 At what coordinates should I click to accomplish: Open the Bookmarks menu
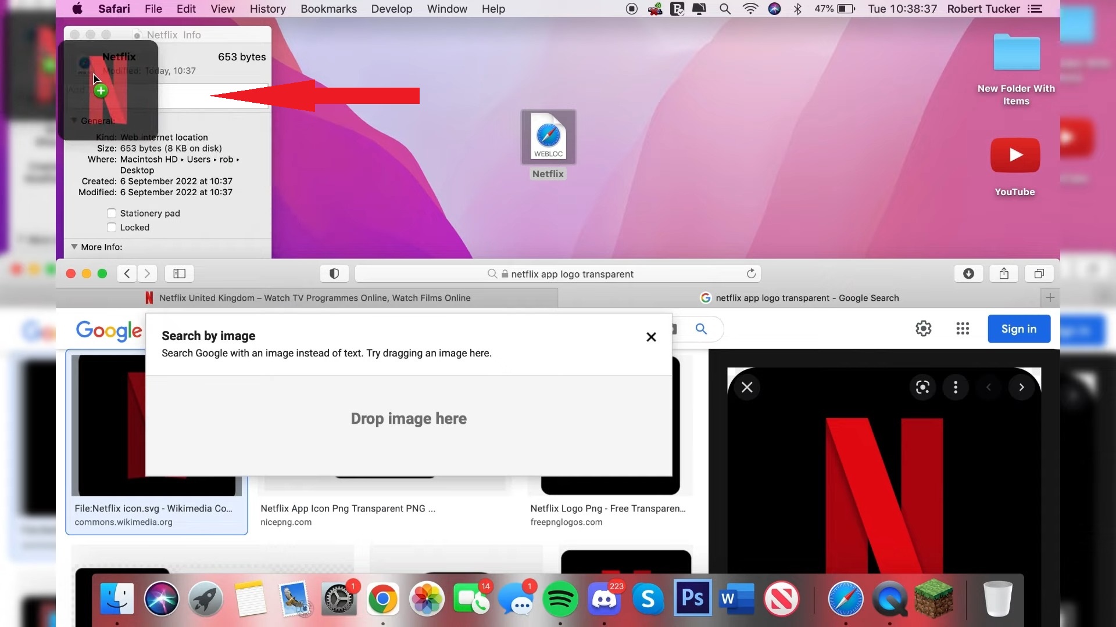tap(328, 9)
